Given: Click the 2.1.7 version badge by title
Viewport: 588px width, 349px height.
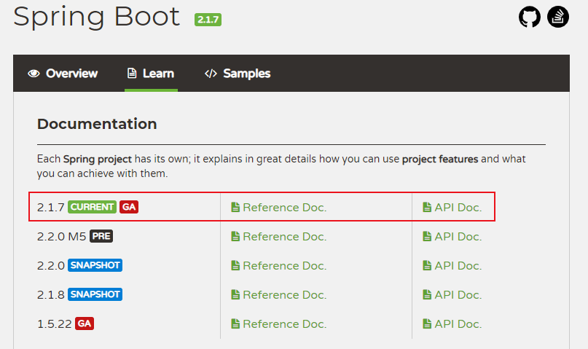Looking at the screenshot, I should [x=208, y=20].
